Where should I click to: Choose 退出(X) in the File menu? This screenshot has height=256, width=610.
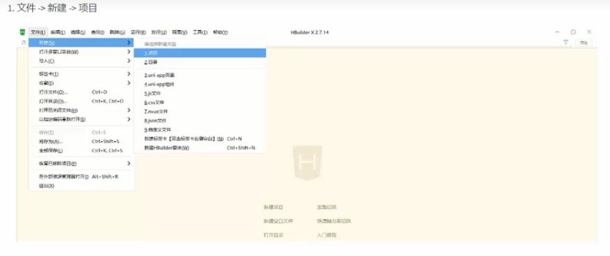(x=81, y=186)
